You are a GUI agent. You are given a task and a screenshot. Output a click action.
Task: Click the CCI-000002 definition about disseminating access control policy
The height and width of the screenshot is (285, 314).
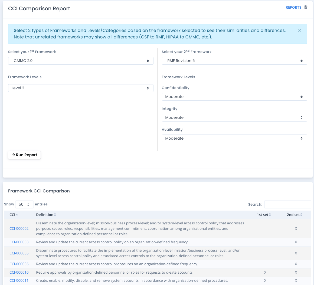click(x=140, y=228)
